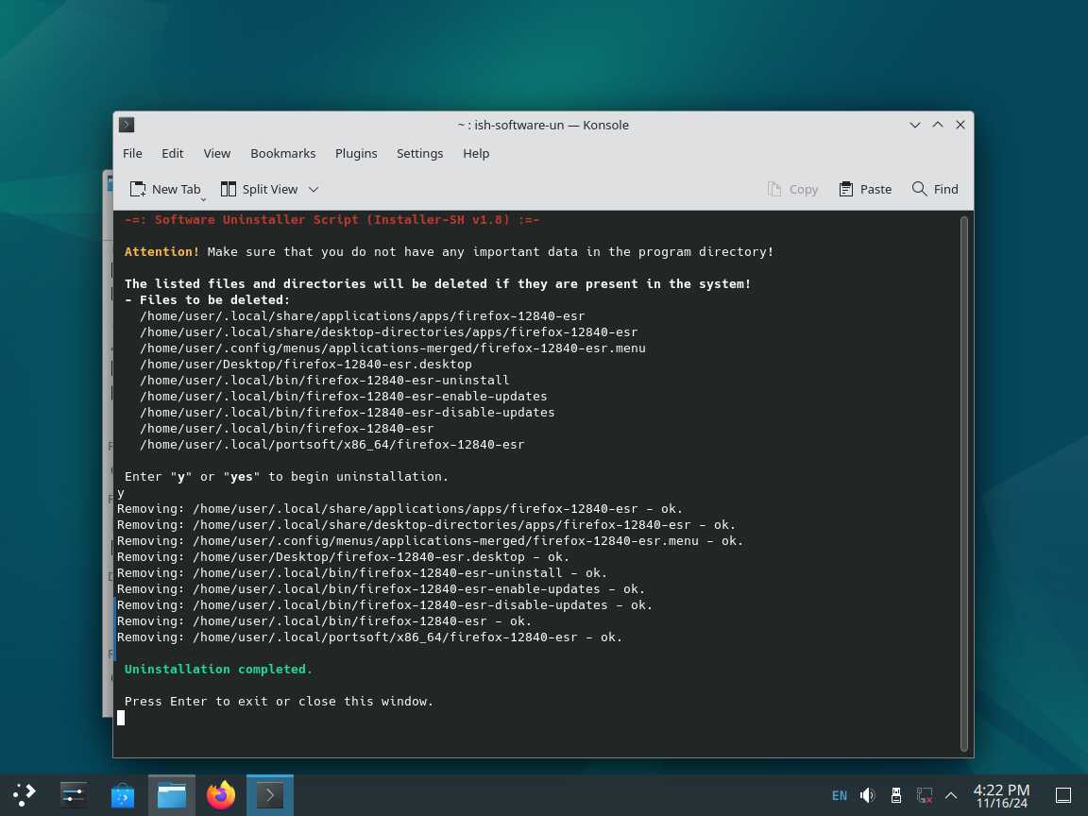Open the removable devices tray icon
Viewport: 1088px width, 816px height.
(x=895, y=796)
